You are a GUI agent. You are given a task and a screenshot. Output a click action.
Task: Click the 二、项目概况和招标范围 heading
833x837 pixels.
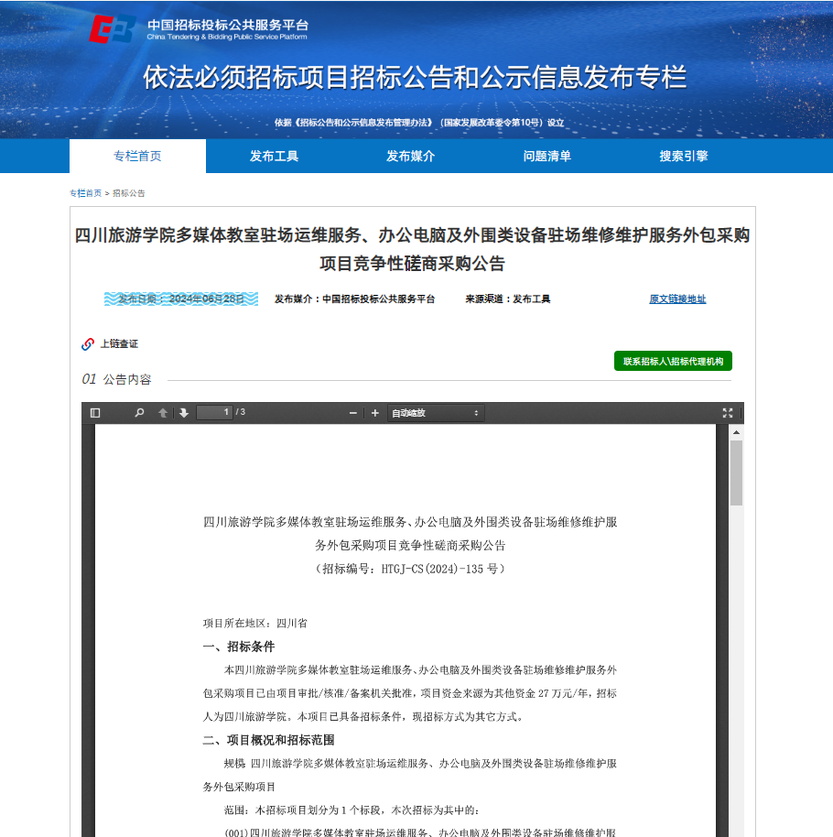pos(268,740)
